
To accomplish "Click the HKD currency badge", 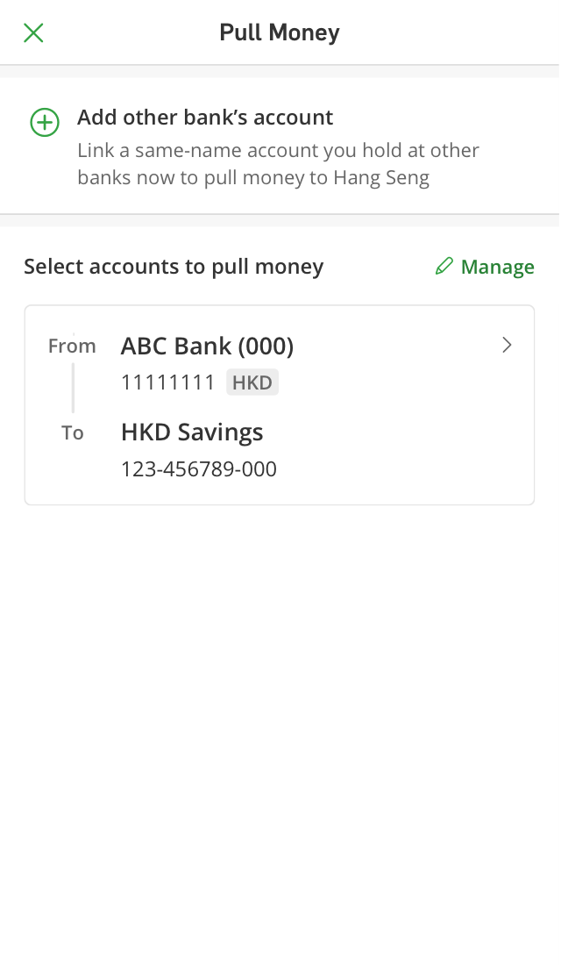I will (252, 383).
